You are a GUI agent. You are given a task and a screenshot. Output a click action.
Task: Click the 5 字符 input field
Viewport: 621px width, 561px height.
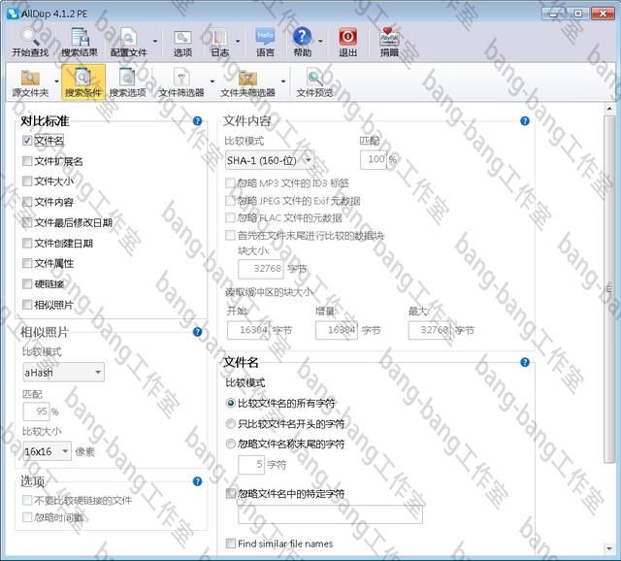[251, 464]
